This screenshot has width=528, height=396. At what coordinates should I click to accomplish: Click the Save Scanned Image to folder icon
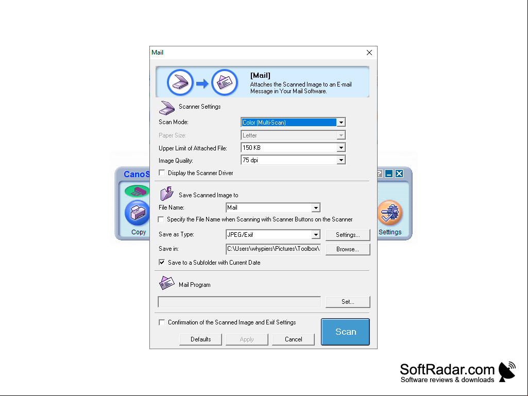coord(167,194)
